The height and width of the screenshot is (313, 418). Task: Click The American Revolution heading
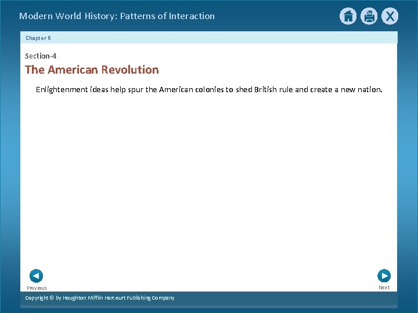[x=92, y=70]
